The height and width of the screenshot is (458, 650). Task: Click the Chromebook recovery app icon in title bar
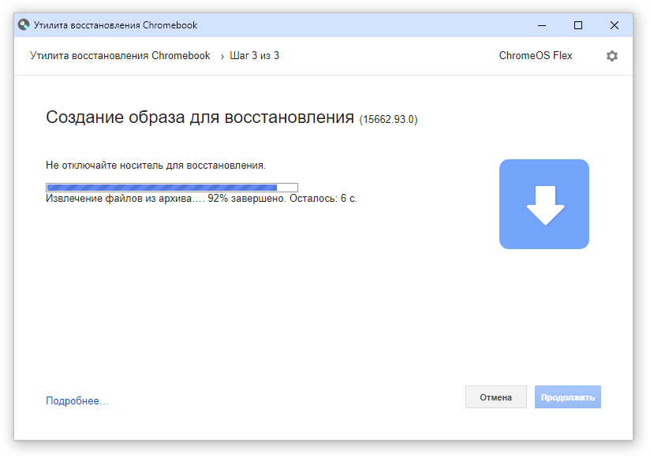tap(24, 25)
